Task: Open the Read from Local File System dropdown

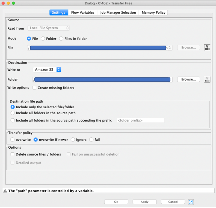Action: 49,28
